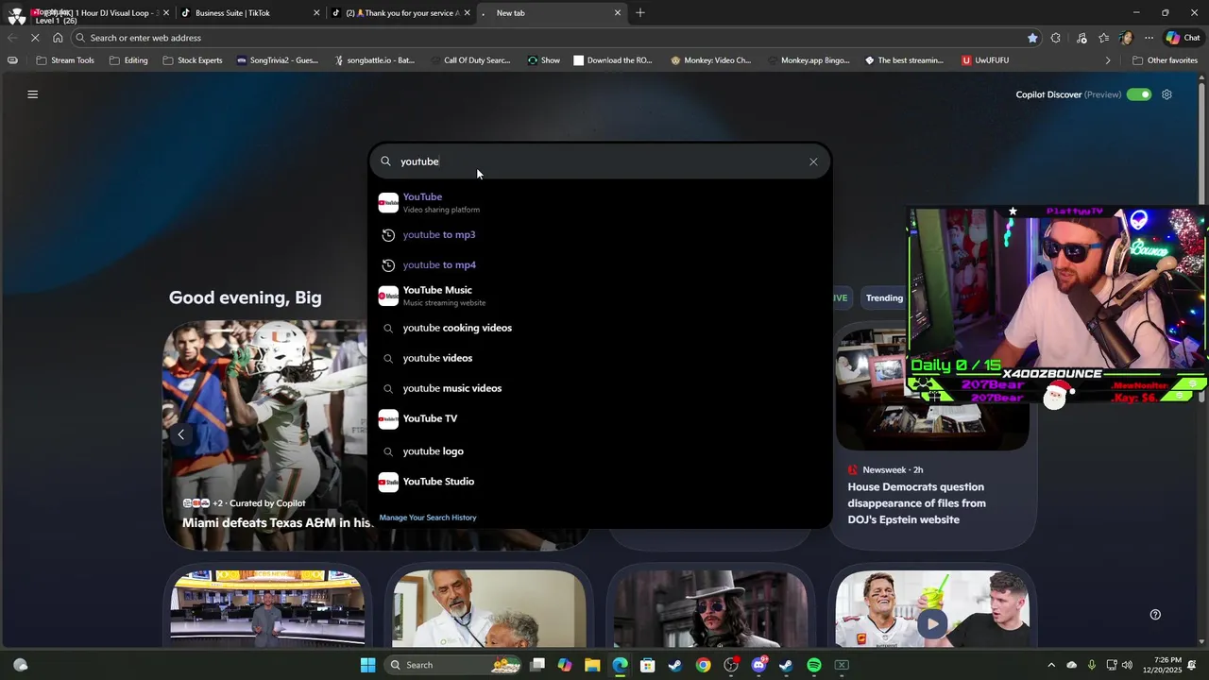The height and width of the screenshot is (680, 1209).
Task: Open the feedback help icon
Action: (x=1155, y=615)
